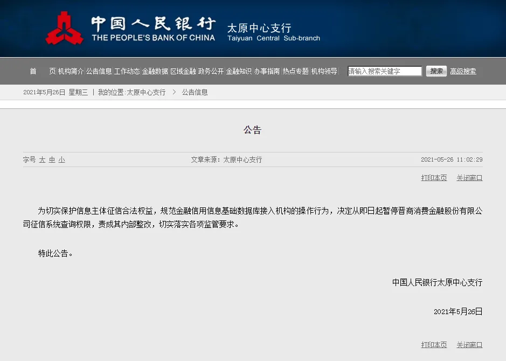Click the signature 中国人民银行太原中心支行

point(437,283)
